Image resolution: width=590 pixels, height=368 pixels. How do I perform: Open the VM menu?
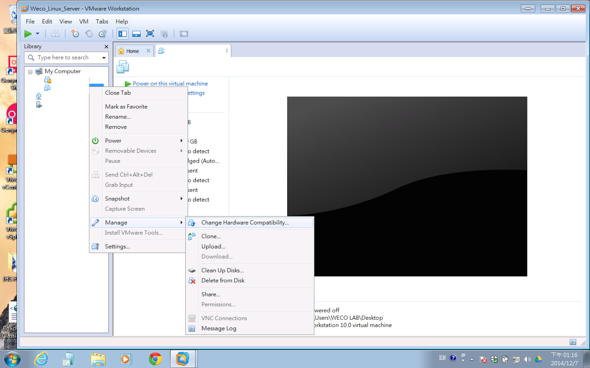(x=84, y=22)
